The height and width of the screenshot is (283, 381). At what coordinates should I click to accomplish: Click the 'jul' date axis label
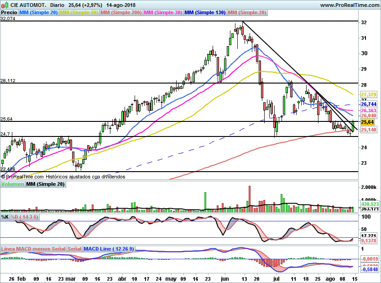pyautogui.click(x=276, y=279)
